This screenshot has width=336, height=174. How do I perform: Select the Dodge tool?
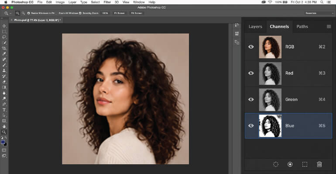click(4, 98)
